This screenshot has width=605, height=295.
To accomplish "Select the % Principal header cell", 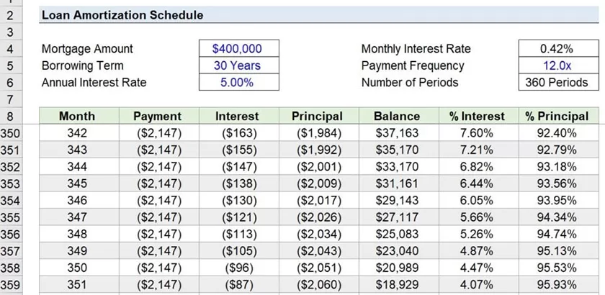I will [556, 116].
